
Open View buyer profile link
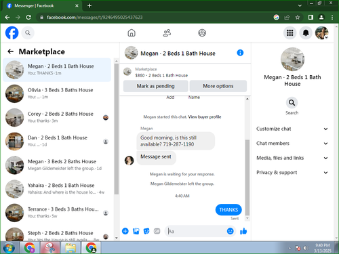205,117
